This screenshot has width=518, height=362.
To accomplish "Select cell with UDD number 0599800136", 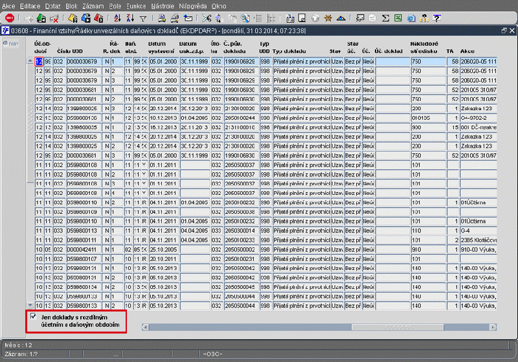I will pyautogui.click(x=84, y=118).
